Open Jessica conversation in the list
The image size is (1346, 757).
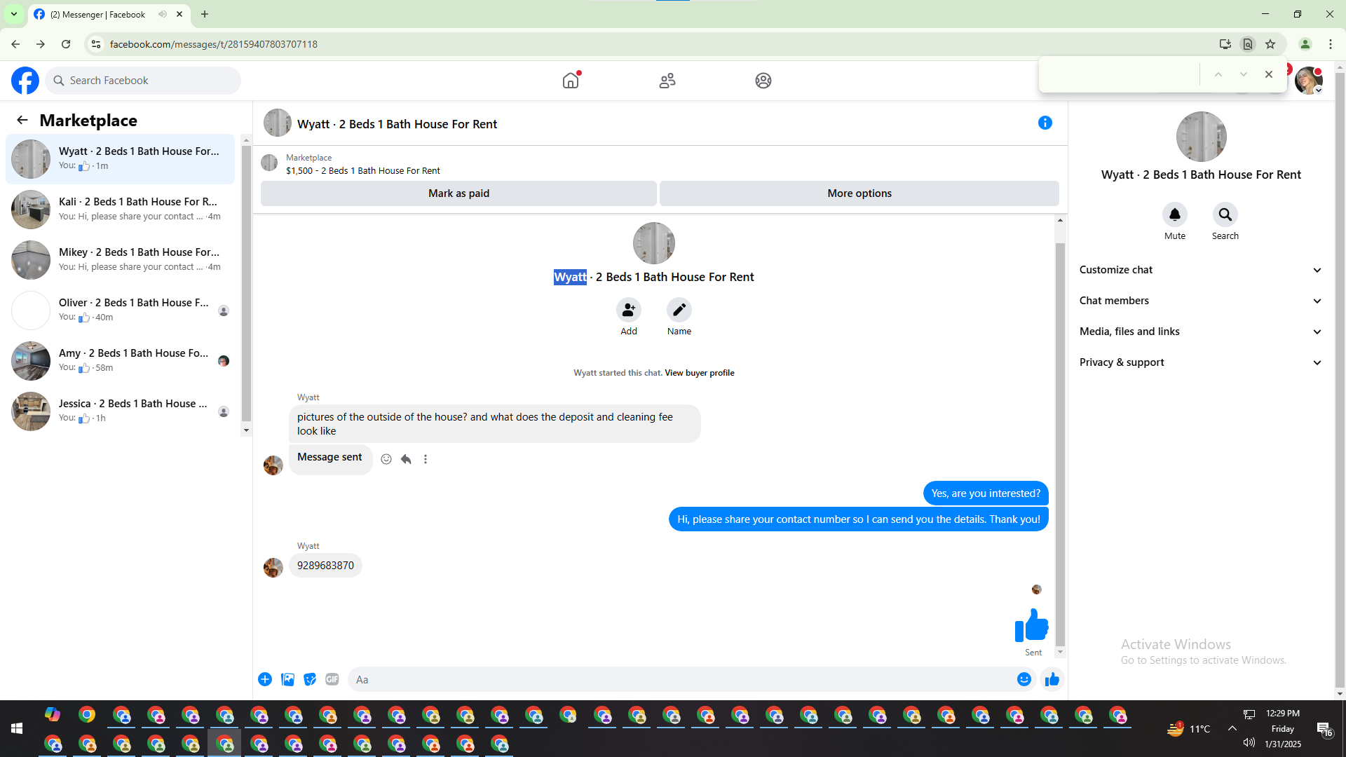point(121,411)
